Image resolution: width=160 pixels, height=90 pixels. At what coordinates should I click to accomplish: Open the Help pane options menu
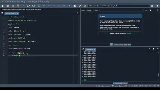point(158,10)
